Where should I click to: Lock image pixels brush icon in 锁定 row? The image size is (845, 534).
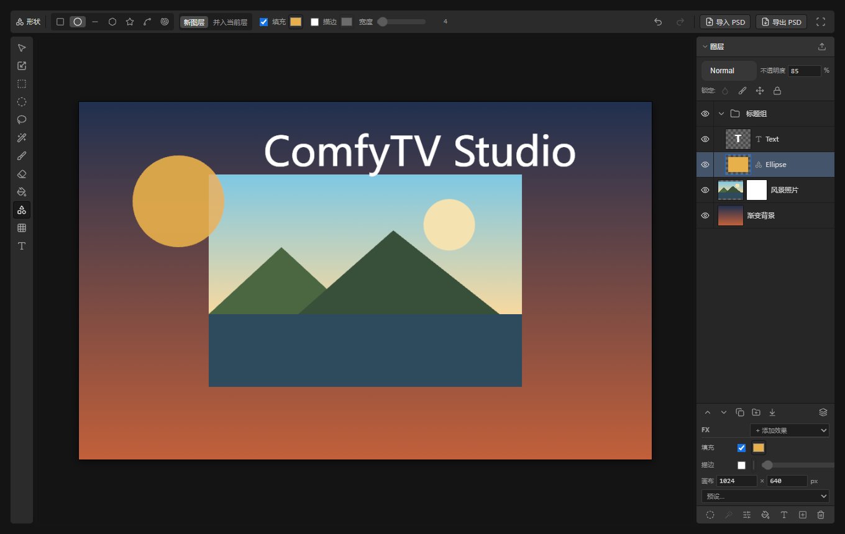(x=742, y=91)
